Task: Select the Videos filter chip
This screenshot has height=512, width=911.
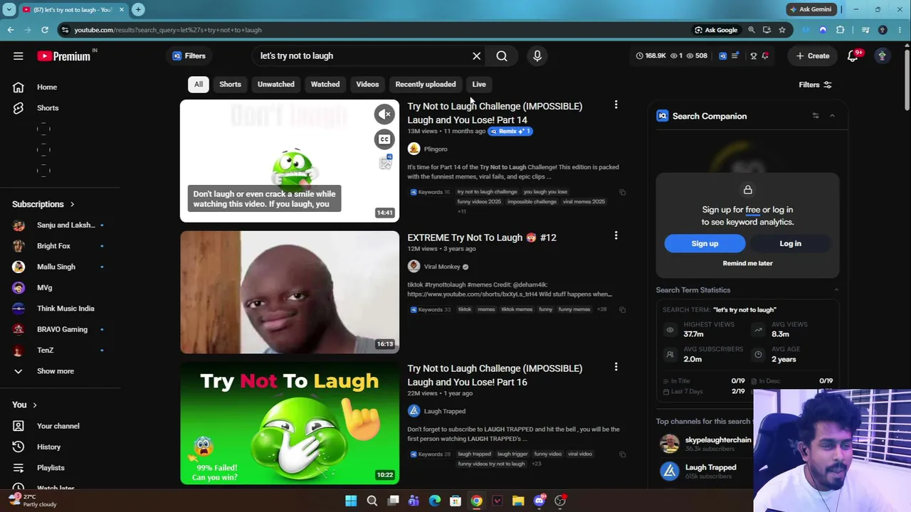Action: click(x=367, y=85)
